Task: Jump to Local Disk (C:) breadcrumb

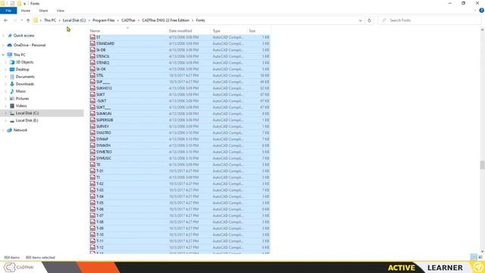Action: (x=74, y=20)
